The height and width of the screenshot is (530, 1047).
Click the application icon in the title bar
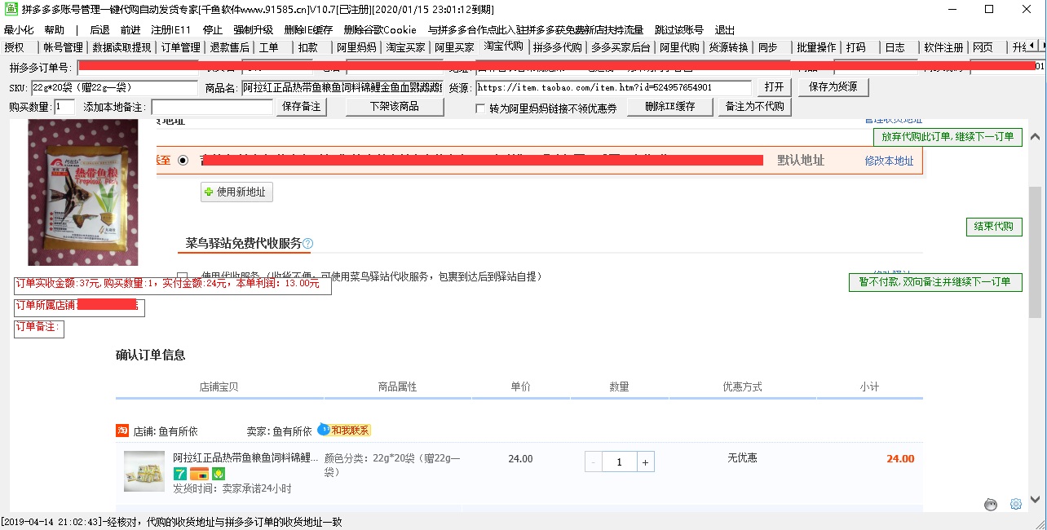coord(12,9)
